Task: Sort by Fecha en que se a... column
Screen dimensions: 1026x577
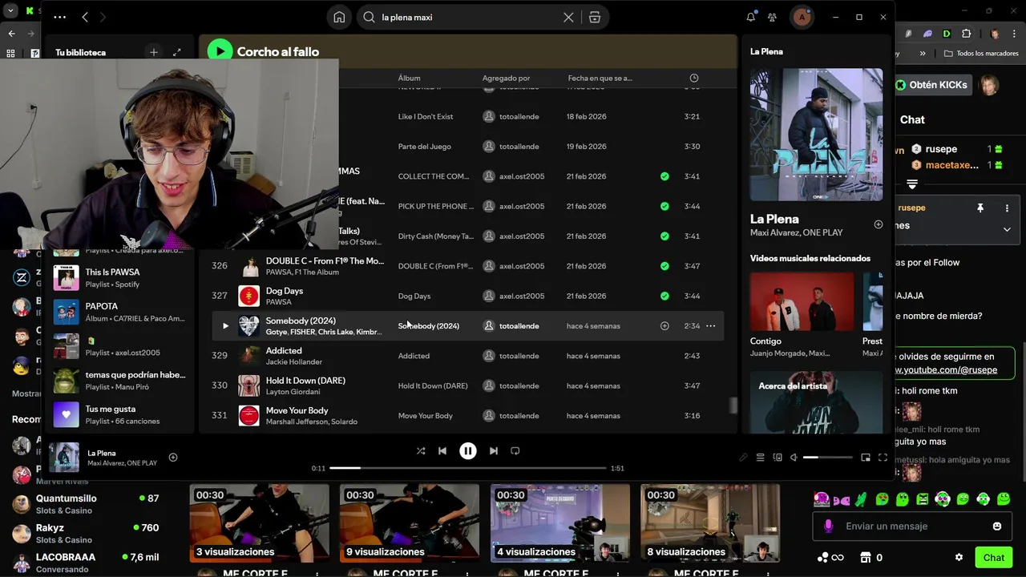Action: [600, 78]
